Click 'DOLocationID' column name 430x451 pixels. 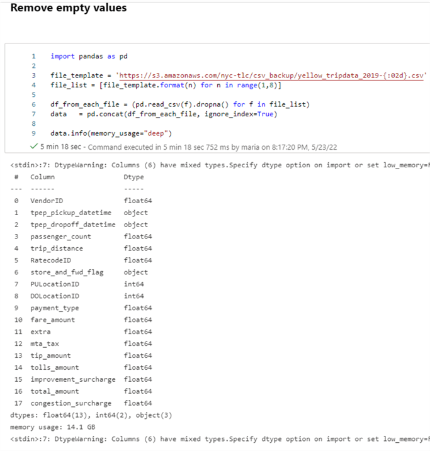[55, 296]
